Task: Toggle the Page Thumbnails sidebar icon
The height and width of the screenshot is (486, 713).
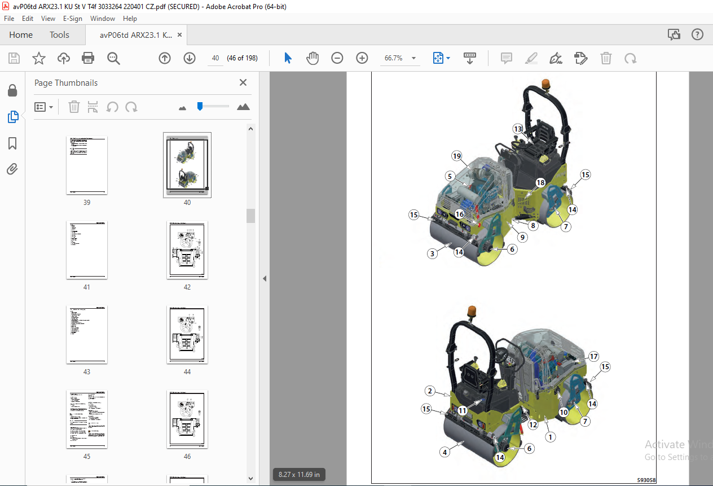Action: [12, 117]
